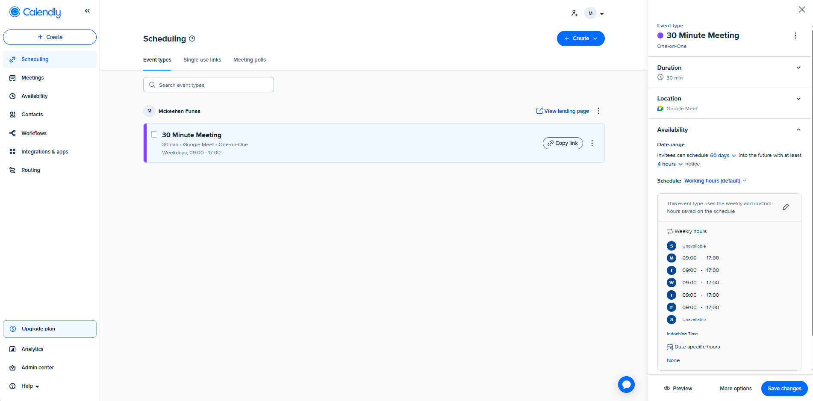Expand the Duration section
The height and width of the screenshot is (401, 813).
[798, 68]
